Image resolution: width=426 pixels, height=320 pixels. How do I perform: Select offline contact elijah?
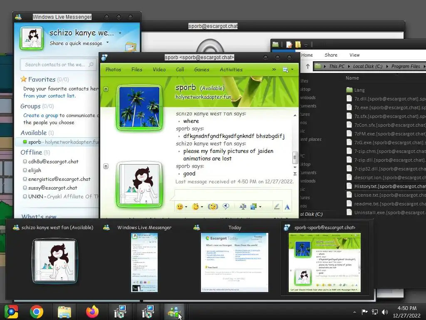click(x=35, y=170)
